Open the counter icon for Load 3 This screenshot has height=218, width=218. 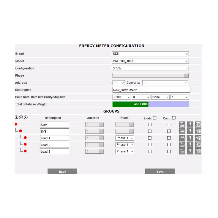tap(198, 151)
